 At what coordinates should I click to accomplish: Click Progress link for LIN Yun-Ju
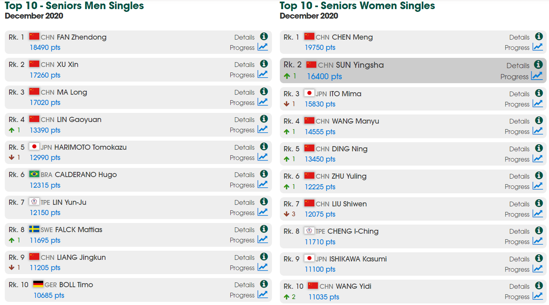[242, 213]
